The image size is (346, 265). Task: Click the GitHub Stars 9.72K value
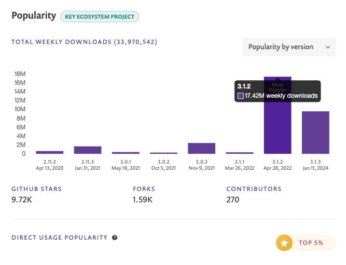22,200
